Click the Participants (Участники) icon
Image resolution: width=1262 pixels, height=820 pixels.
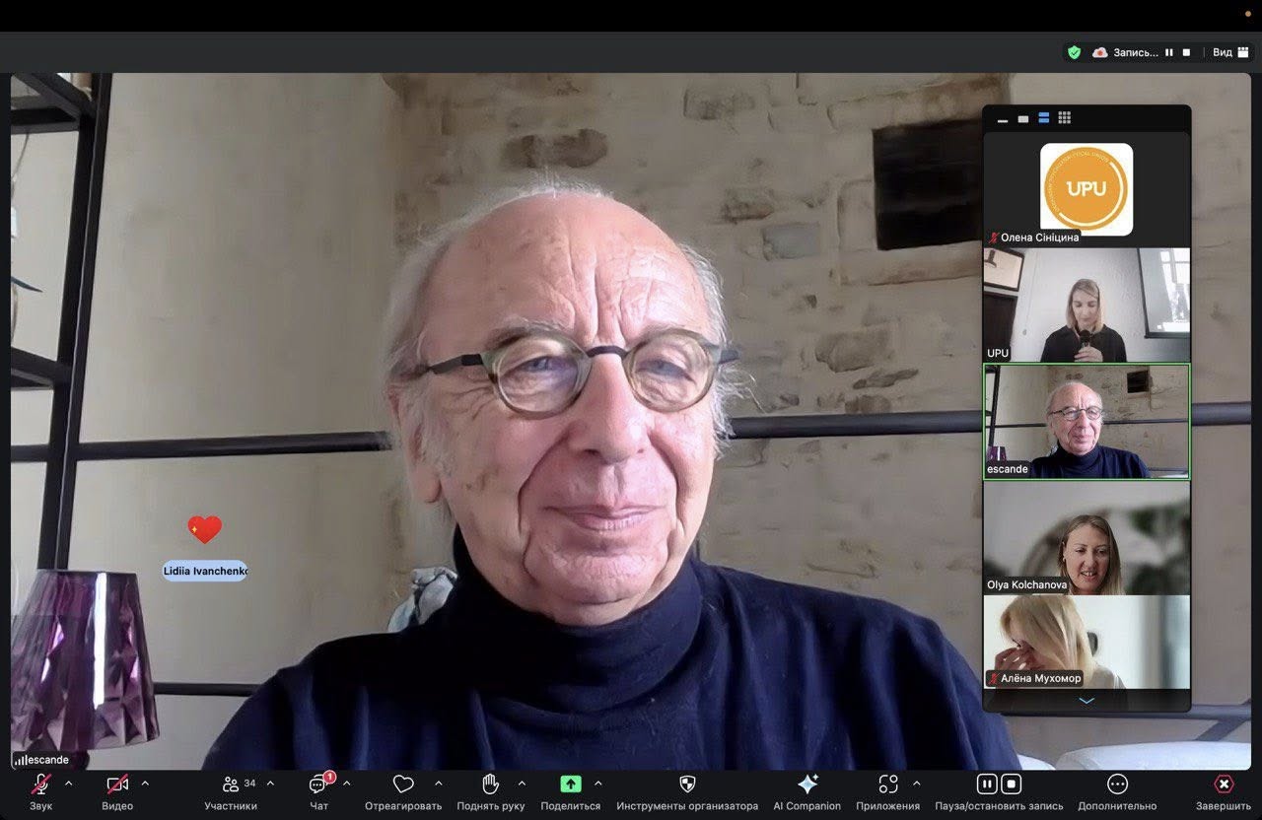click(231, 785)
